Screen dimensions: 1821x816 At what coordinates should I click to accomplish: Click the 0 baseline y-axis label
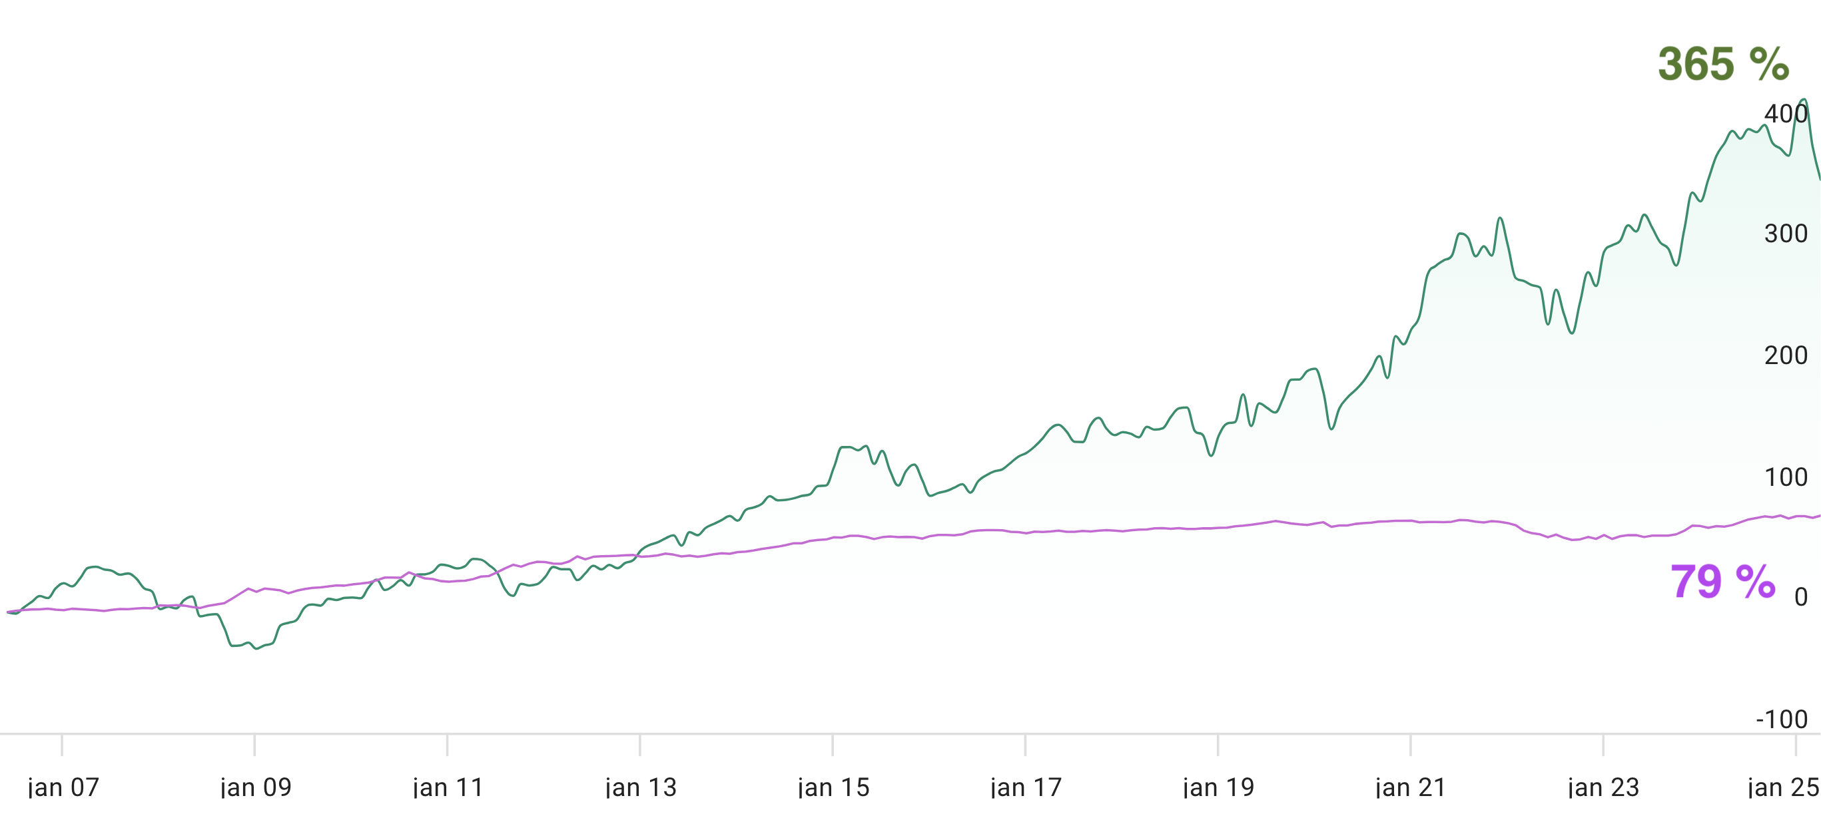1800,598
